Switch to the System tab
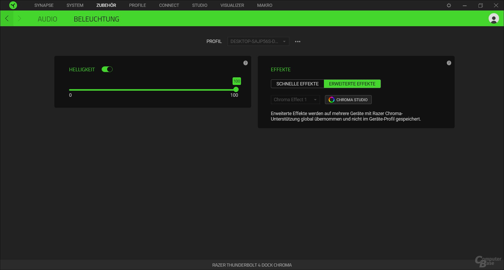The height and width of the screenshot is (270, 504). (75, 5)
